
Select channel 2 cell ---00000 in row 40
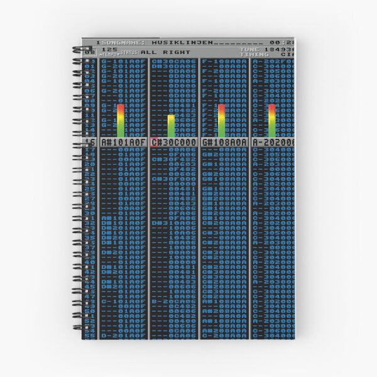pos(174,262)
